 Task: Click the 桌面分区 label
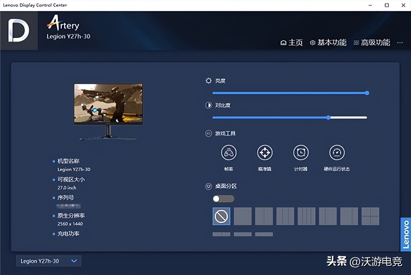coord(226,186)
